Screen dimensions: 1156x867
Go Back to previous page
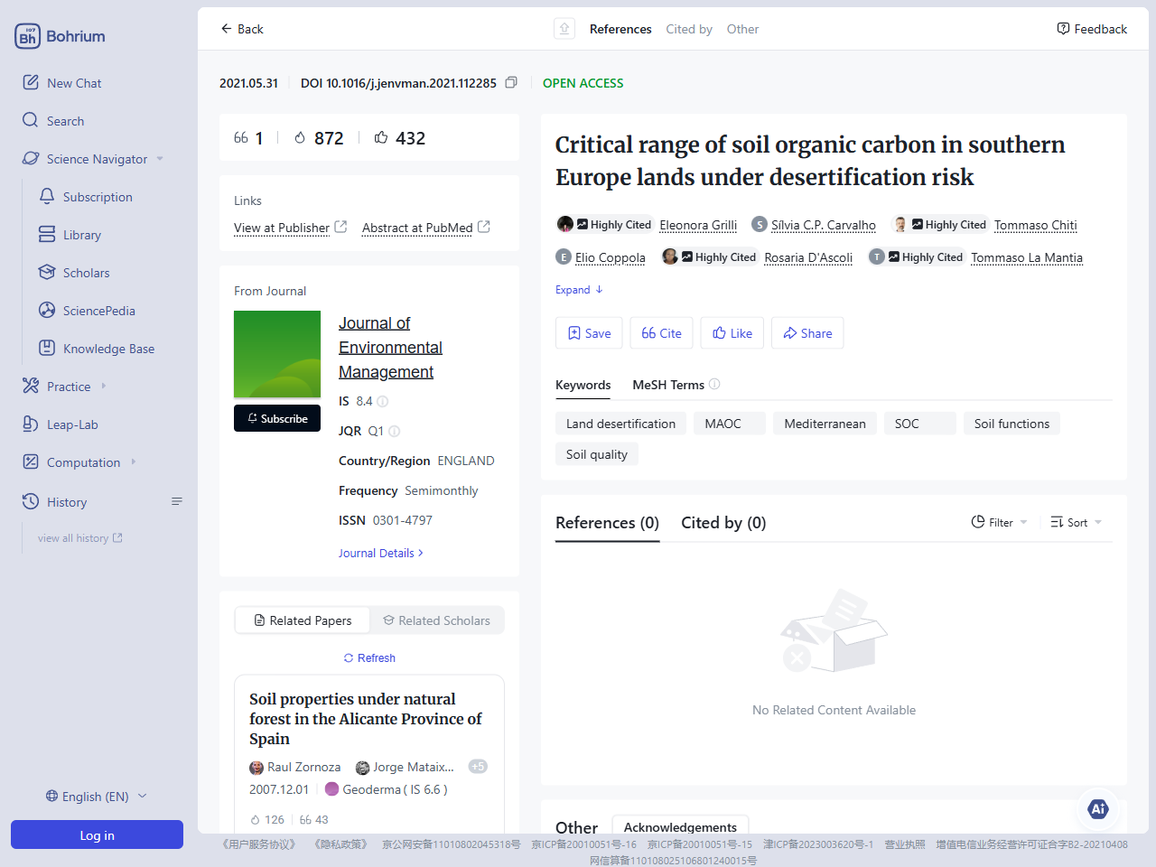click(x=241, y=29)
